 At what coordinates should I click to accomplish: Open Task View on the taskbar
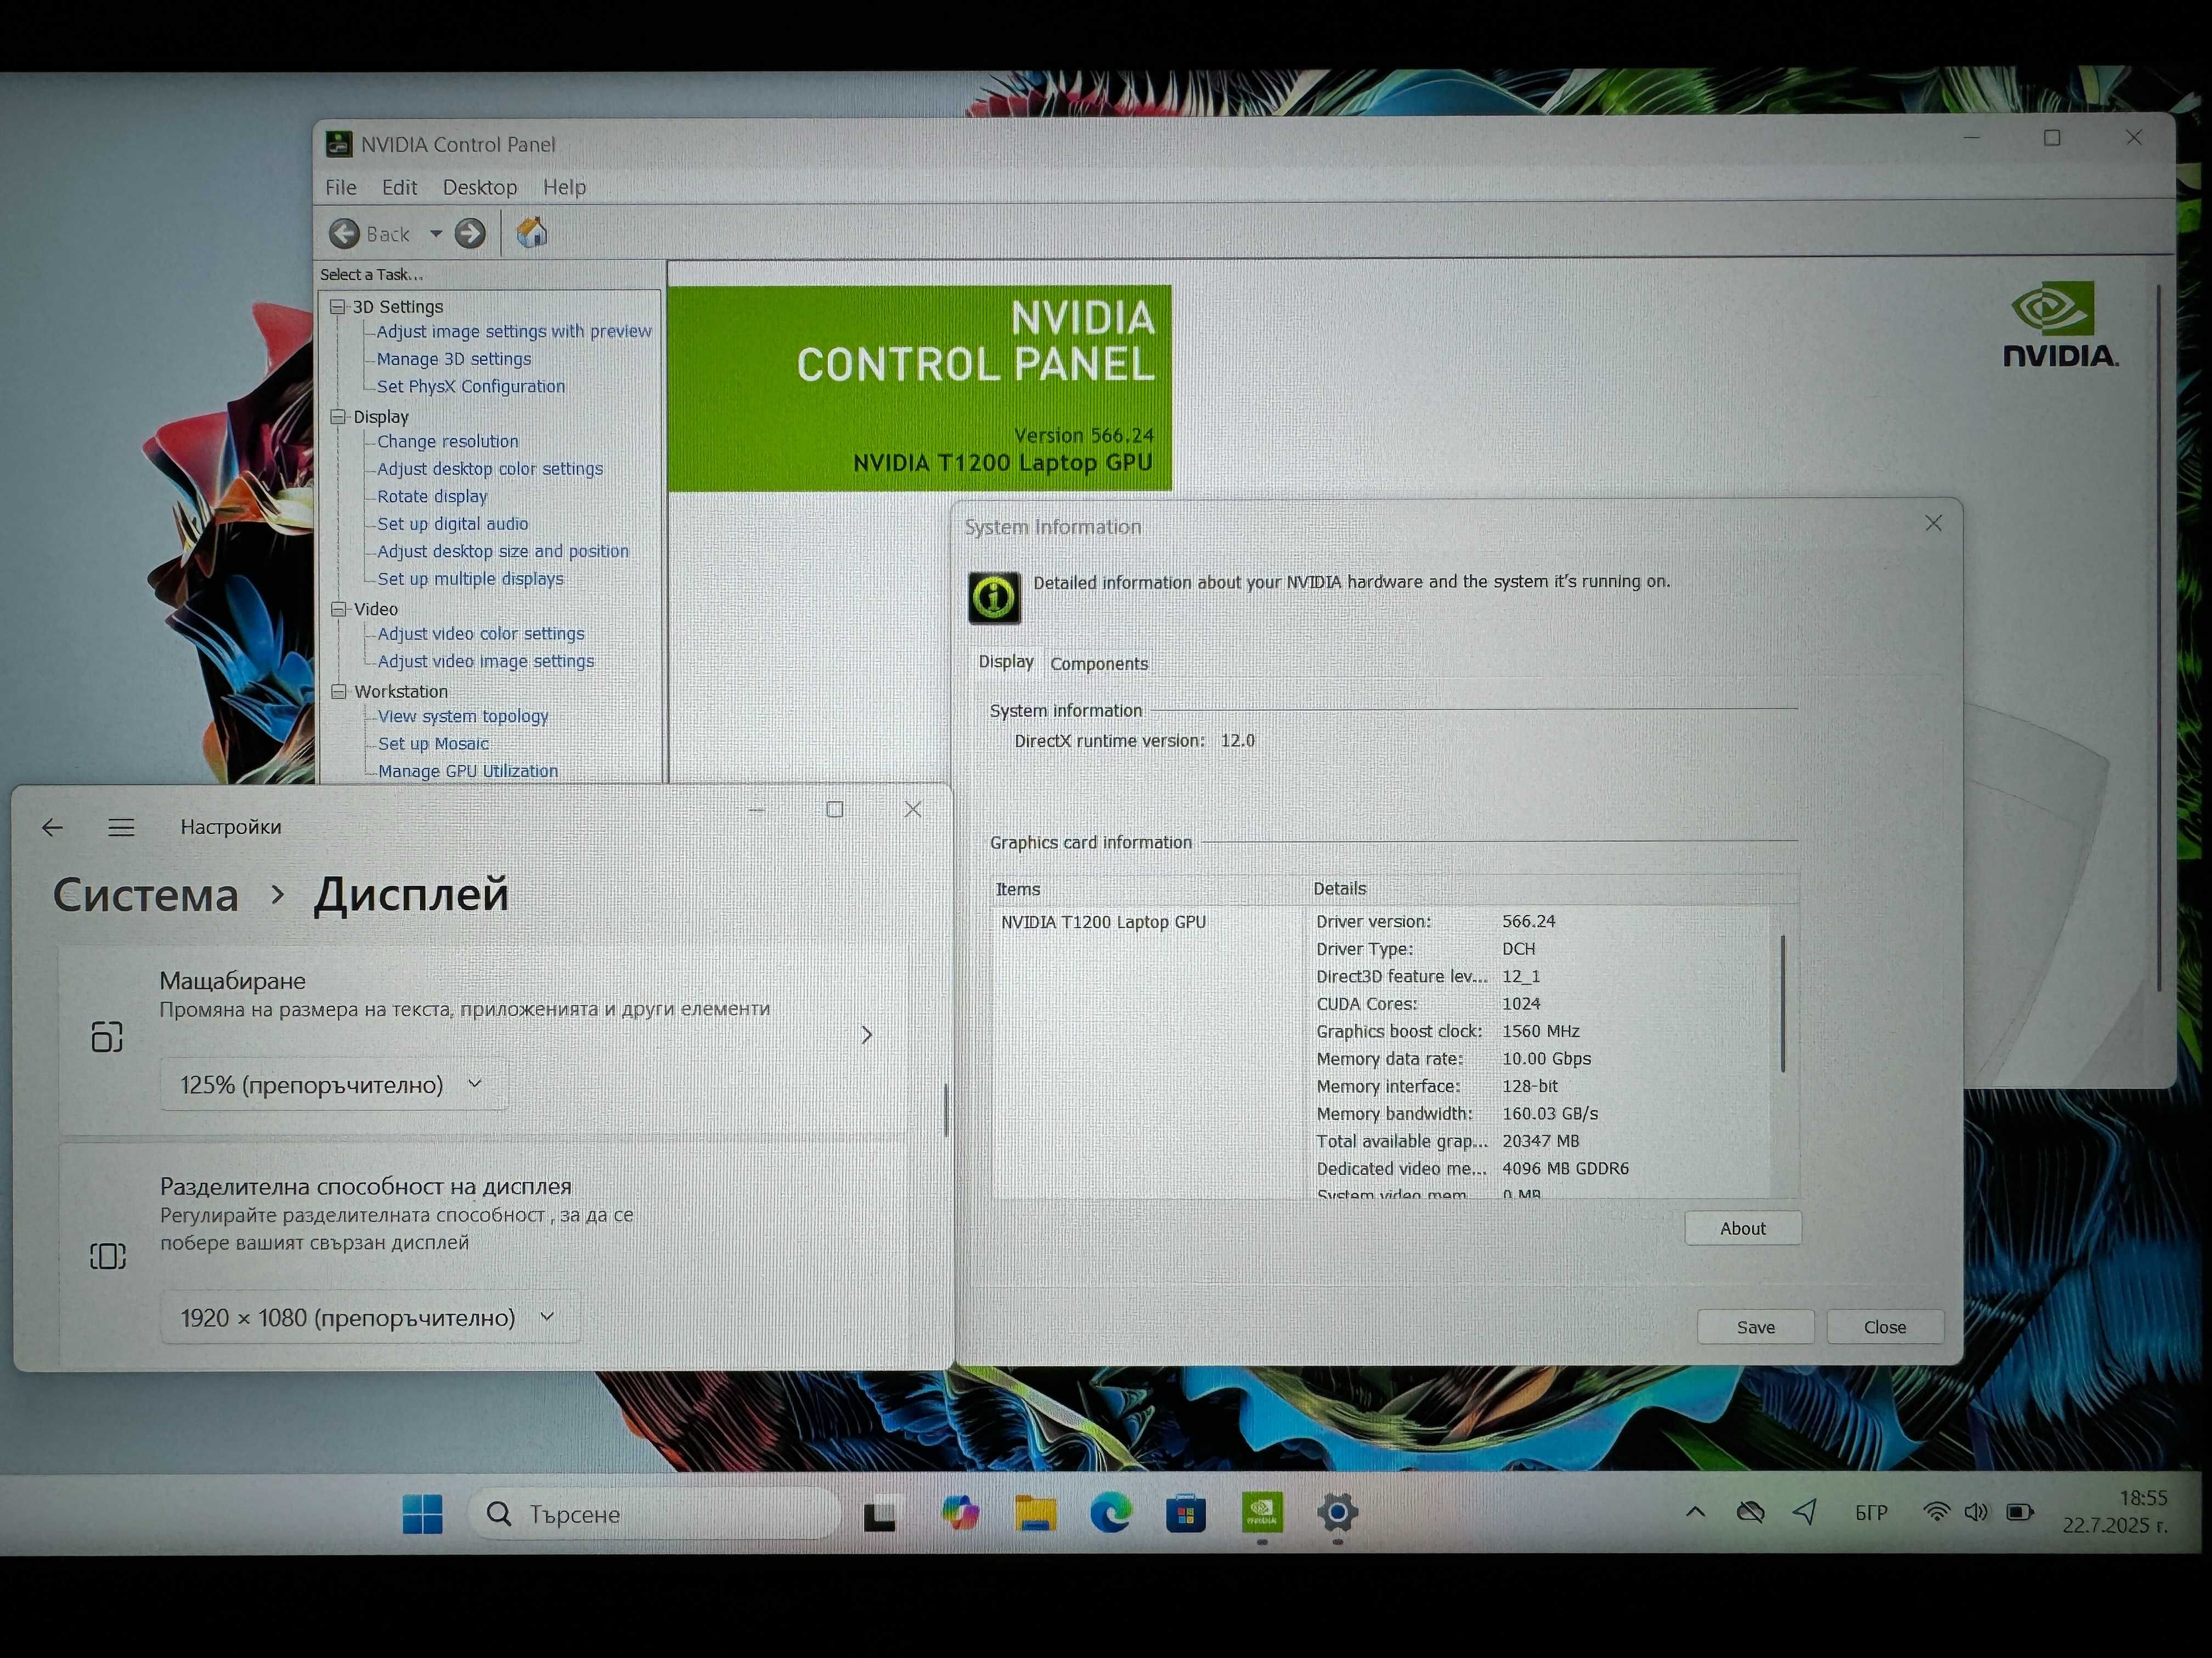click(881, 1514)
